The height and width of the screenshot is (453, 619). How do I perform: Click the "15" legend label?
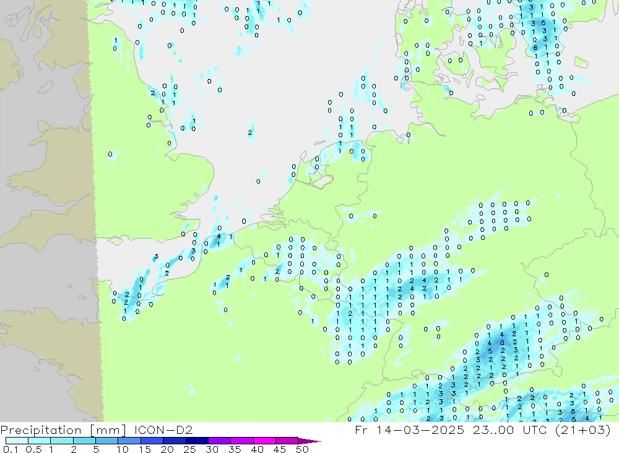[144, 449]
